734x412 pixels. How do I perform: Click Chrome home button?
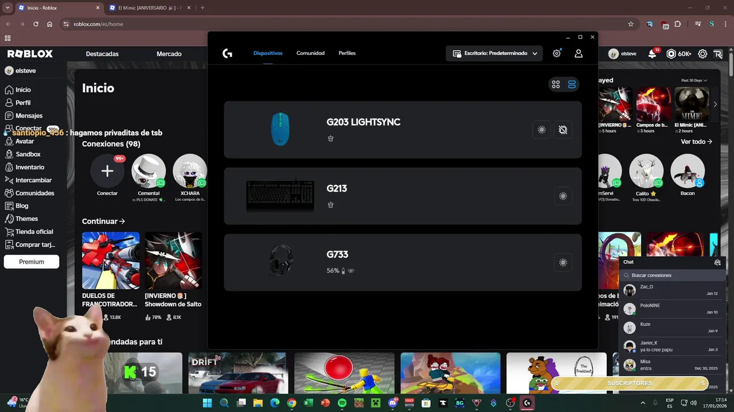pyautogui.click(x=50, y=24)
